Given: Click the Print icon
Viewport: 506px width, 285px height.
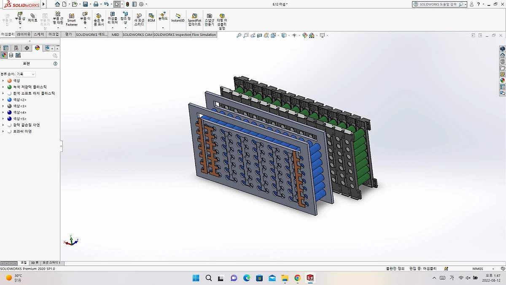Looking at the screenshot, I should 96,4.
